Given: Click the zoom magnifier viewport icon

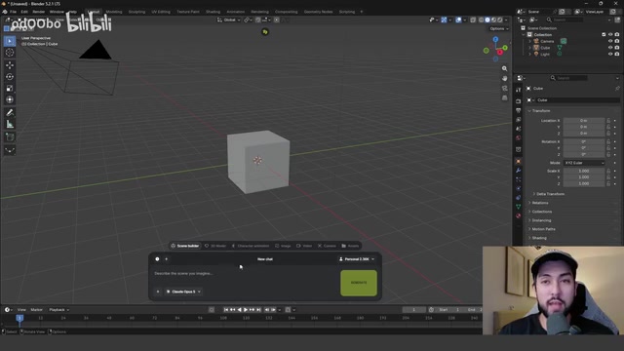Looking at the screenshot, I should click(505, 69).
